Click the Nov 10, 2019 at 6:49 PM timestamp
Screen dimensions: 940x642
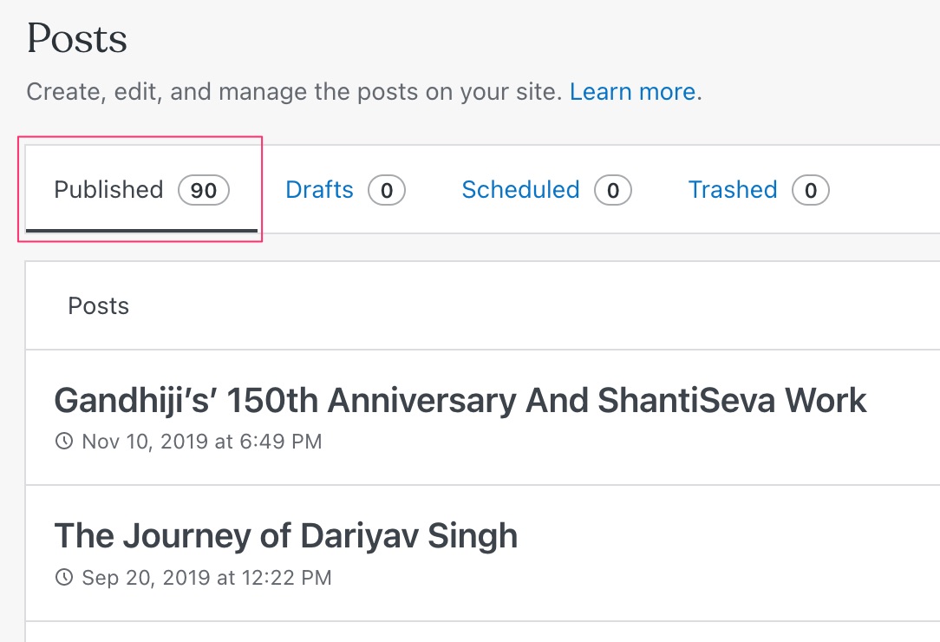(202, 442)
